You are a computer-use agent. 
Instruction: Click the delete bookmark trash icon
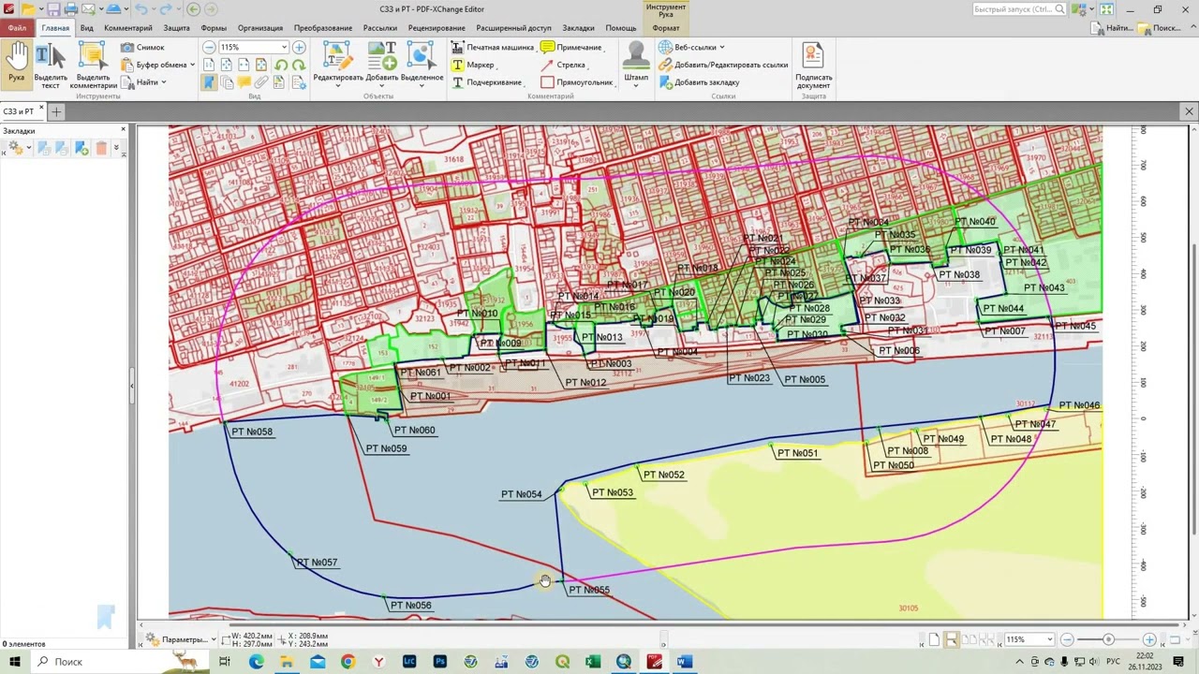click(102, 148)
